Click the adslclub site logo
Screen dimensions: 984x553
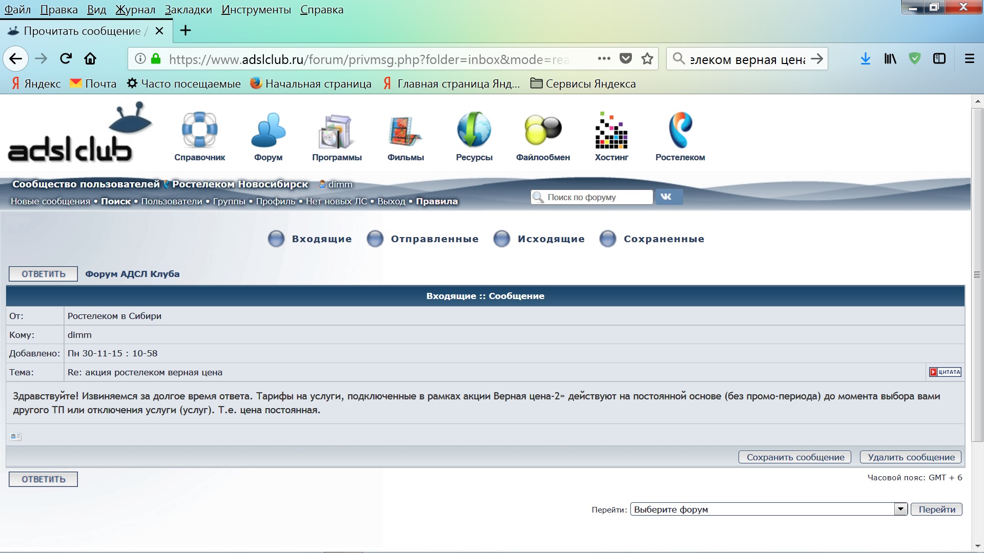tap(80, 133)
